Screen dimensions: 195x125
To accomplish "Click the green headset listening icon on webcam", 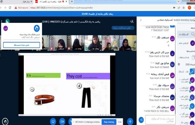I will click(86, 48).
